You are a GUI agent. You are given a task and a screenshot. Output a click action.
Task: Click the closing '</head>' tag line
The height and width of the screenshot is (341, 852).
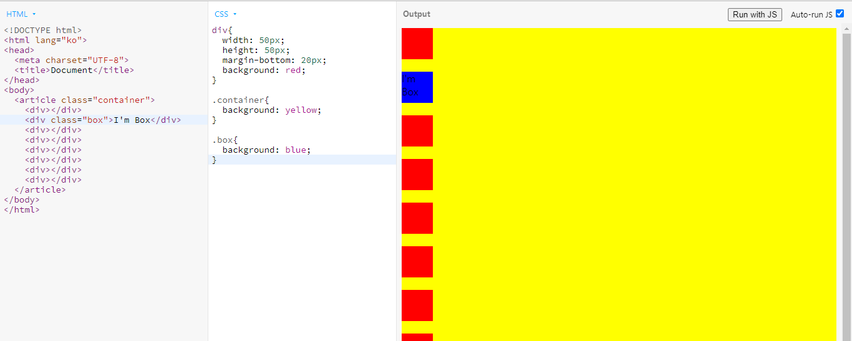click(22, 80)
